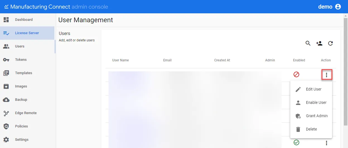This screenshot has width=348, height=148.
Task: Choose Edit User from the menu
Action: coord(311,89)
